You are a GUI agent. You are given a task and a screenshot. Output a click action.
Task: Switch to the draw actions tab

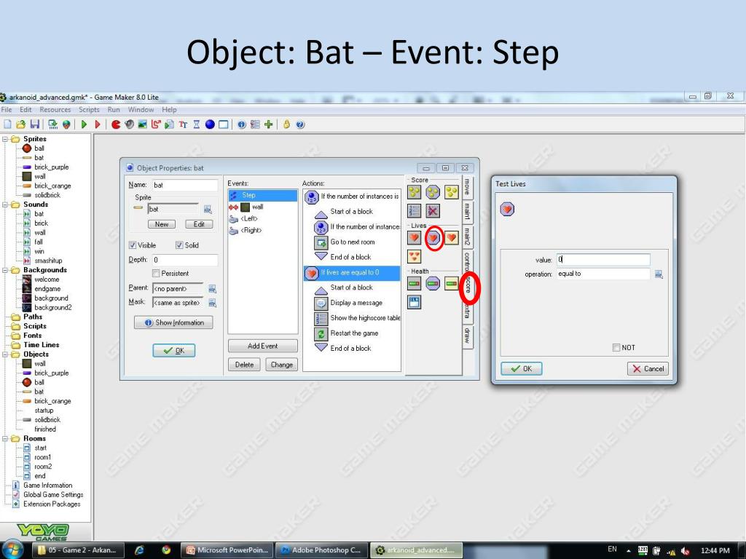pyautogui.click(x=468, y=336)
